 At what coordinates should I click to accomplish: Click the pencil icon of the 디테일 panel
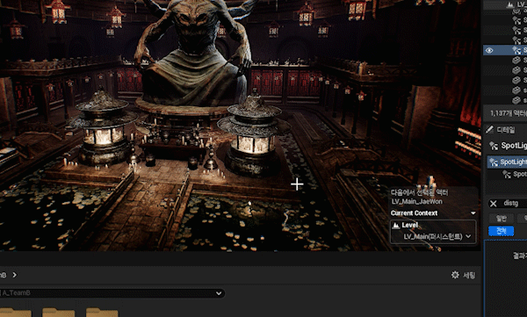(490, 129)
